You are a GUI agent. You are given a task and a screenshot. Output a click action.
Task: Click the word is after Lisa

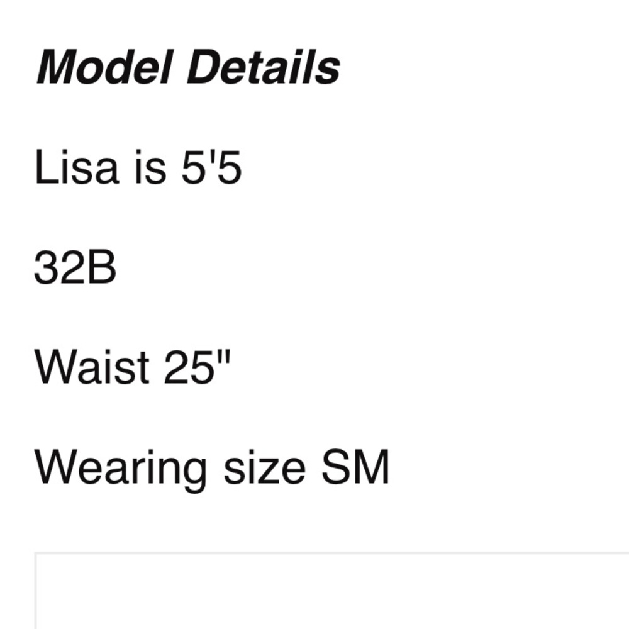150,167
